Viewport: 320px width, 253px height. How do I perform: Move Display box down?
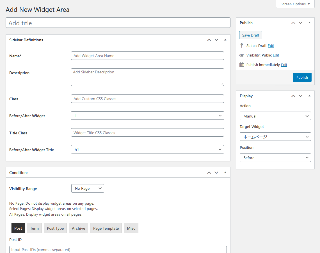[x=301, y=96]
